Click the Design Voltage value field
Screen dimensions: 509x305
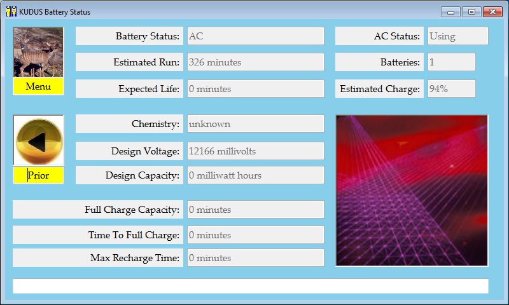(x=255, y=151)
